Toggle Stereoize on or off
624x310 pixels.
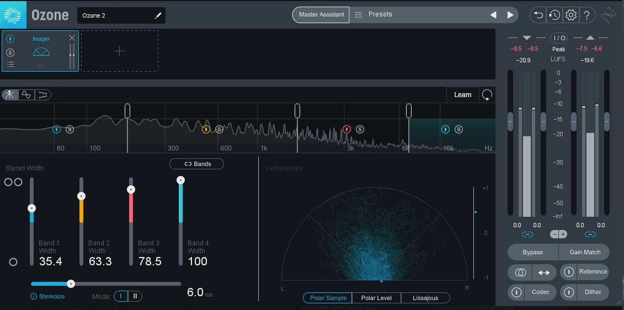point(34,296)
